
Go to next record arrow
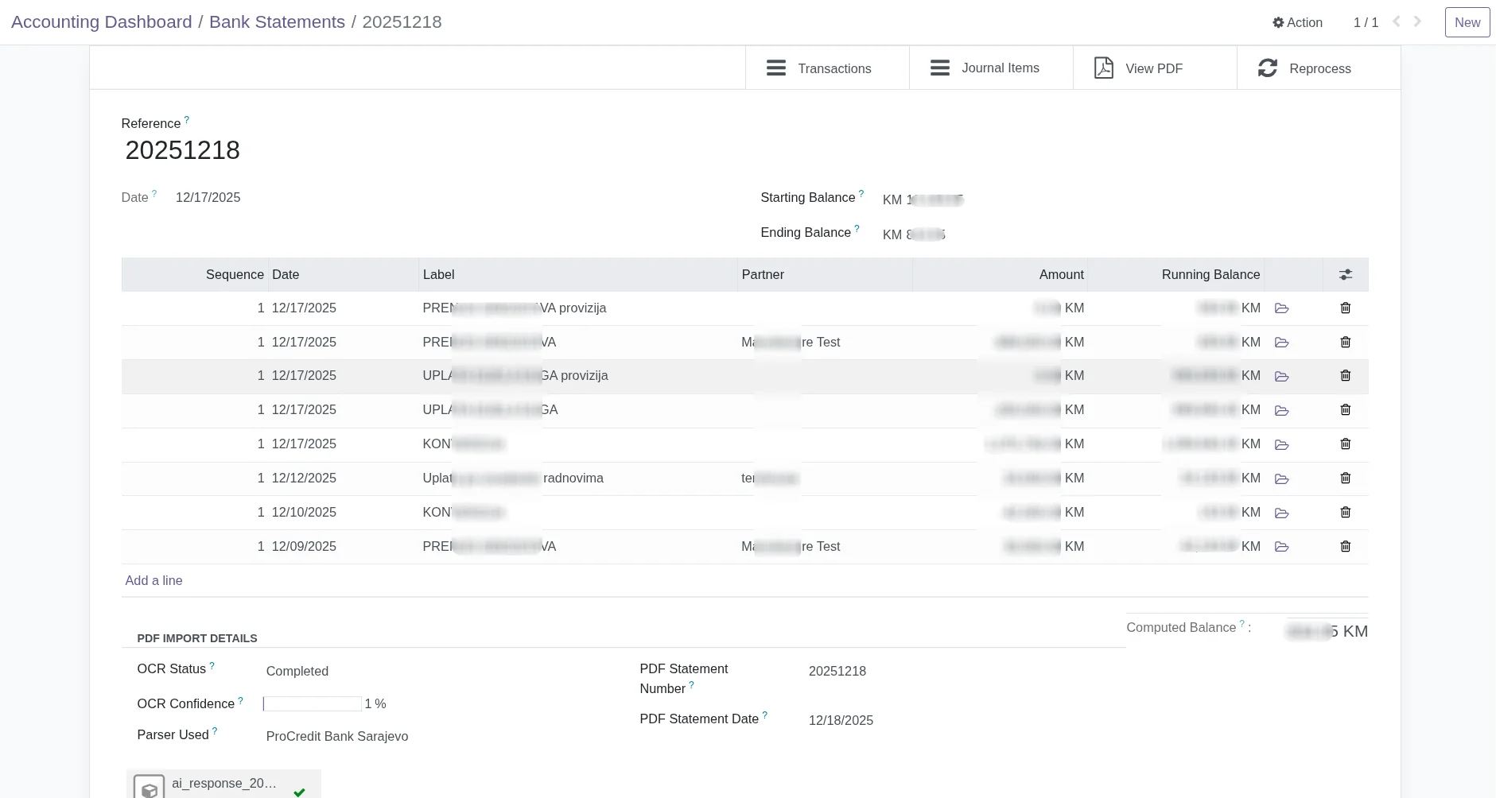click(1417, 21)
